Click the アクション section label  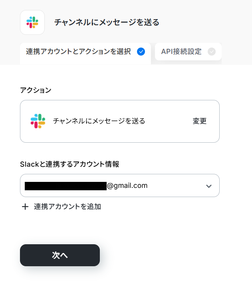(x=36, y=90)
